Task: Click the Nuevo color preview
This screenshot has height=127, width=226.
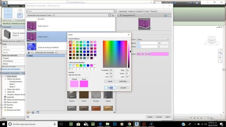Action: pyautogui.click(x=84, y=84)
